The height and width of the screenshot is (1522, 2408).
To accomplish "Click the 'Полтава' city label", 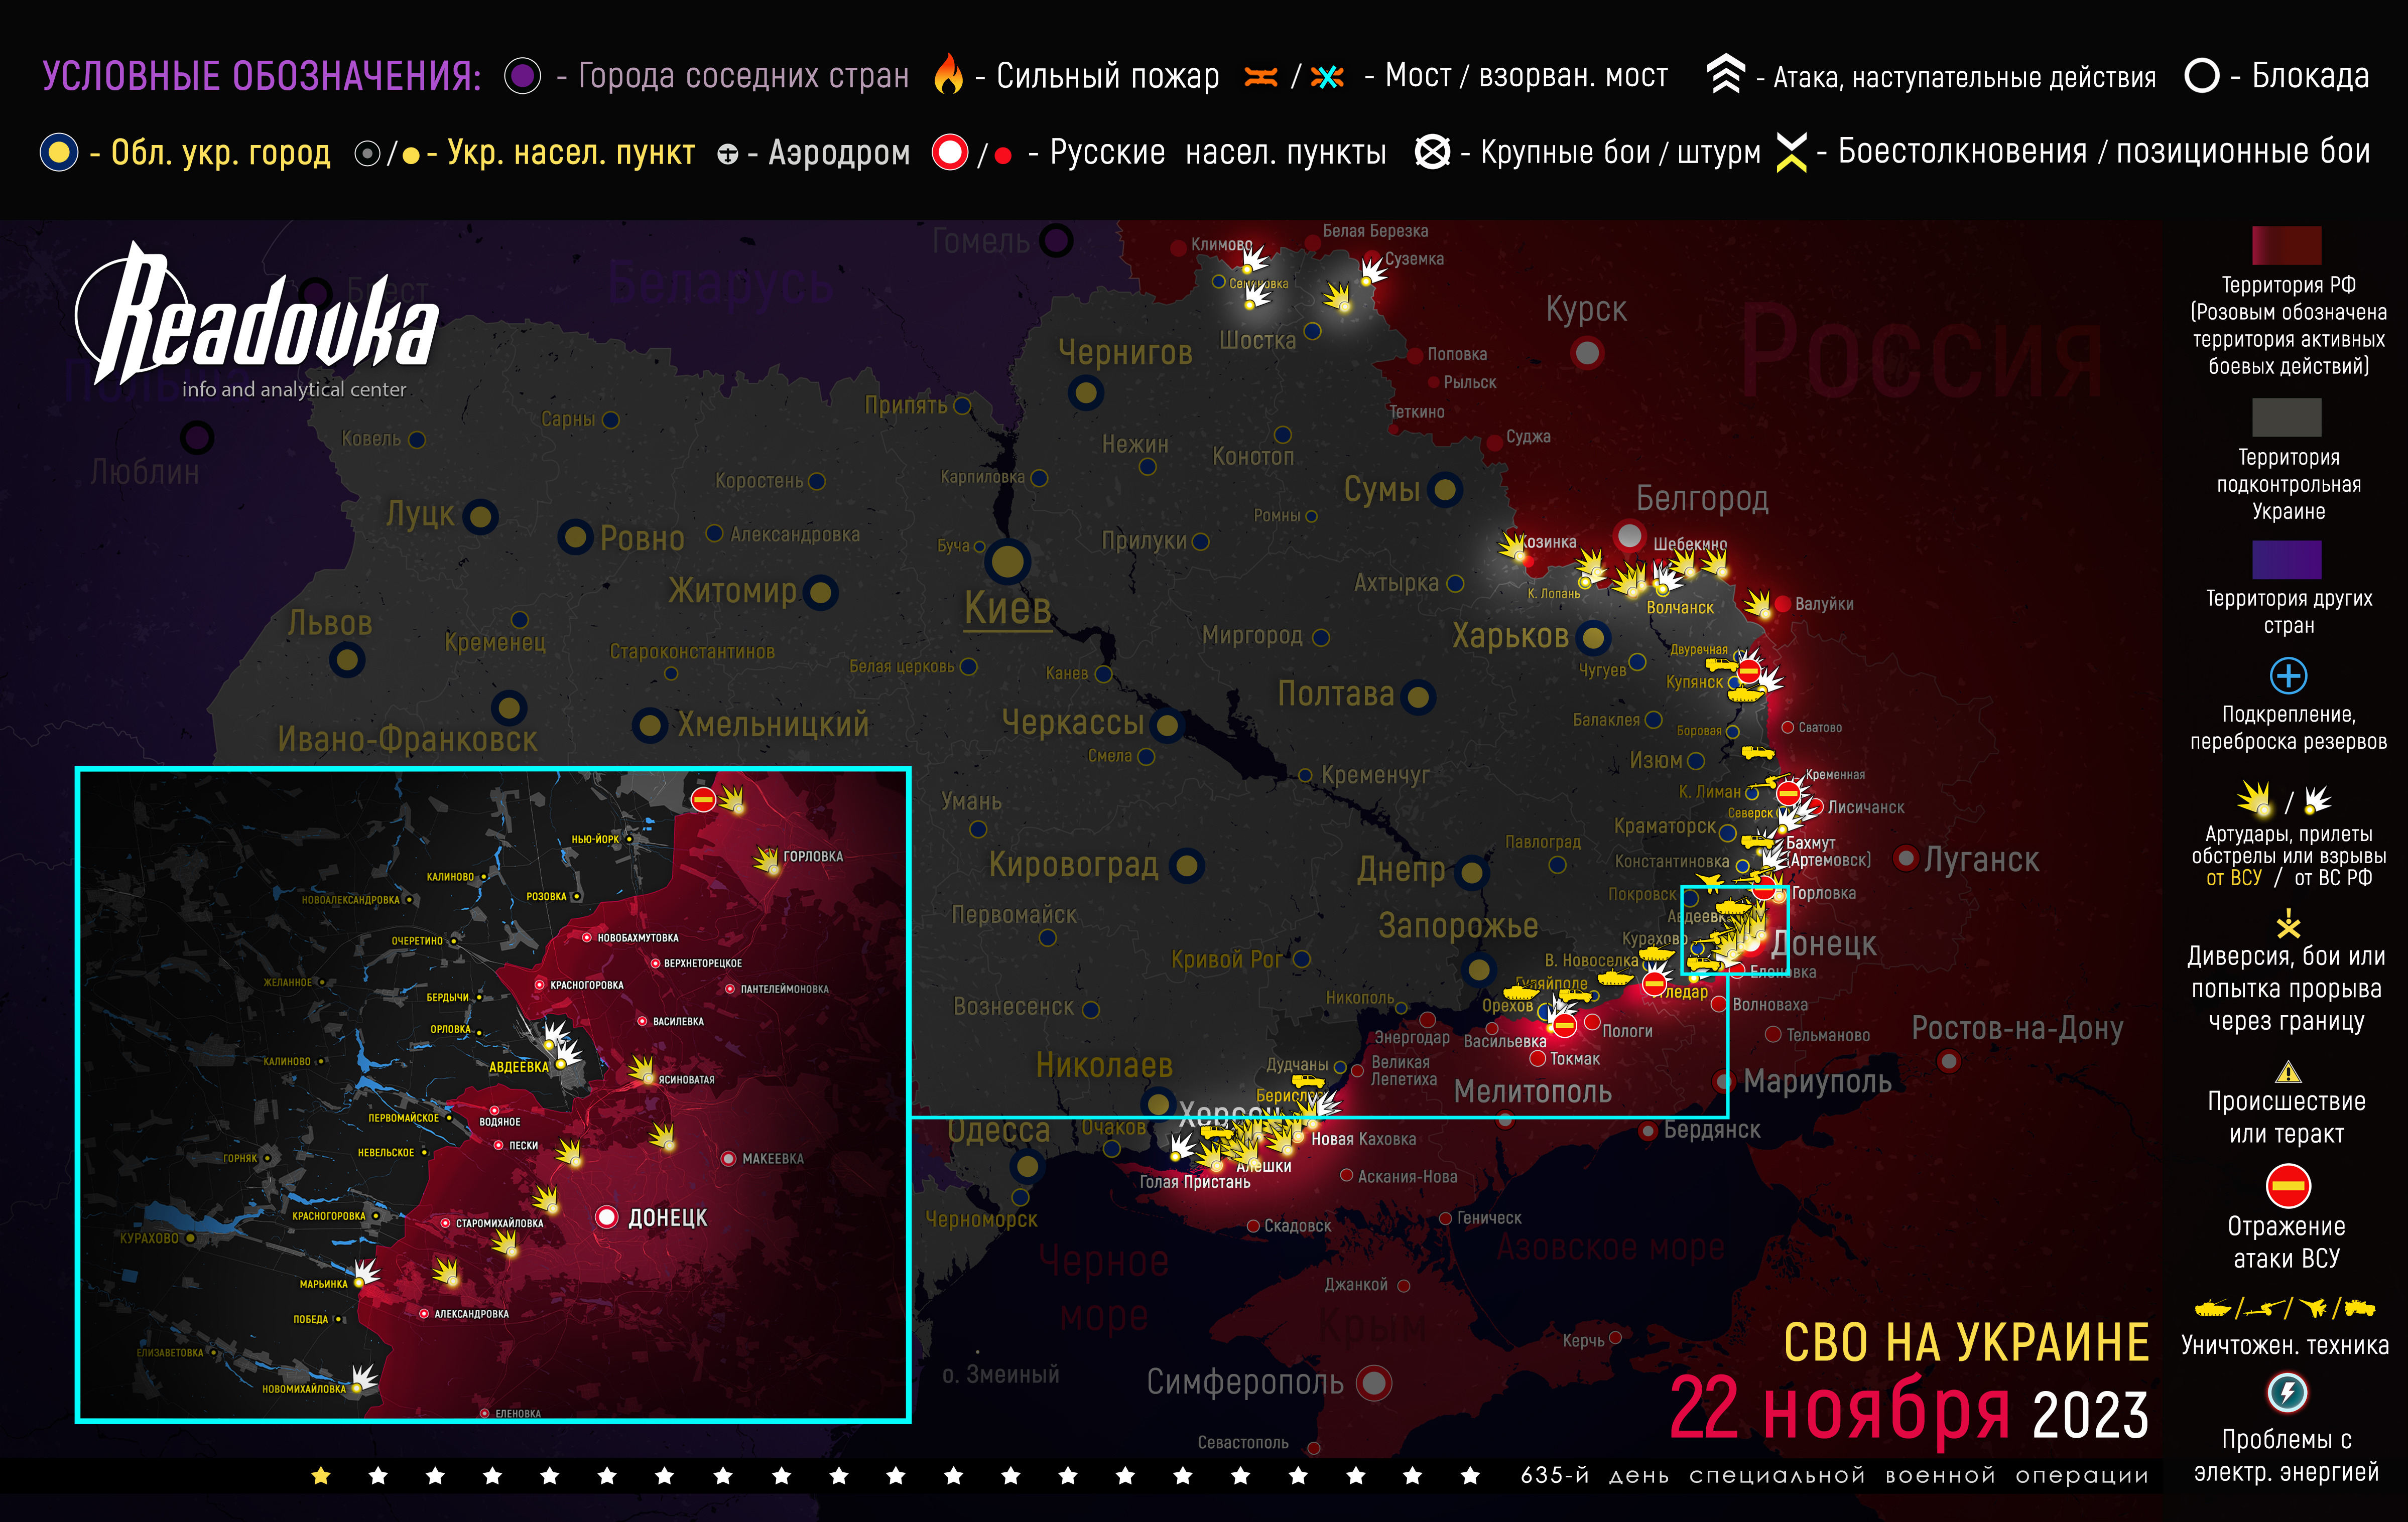I will tap(1336, 694).
